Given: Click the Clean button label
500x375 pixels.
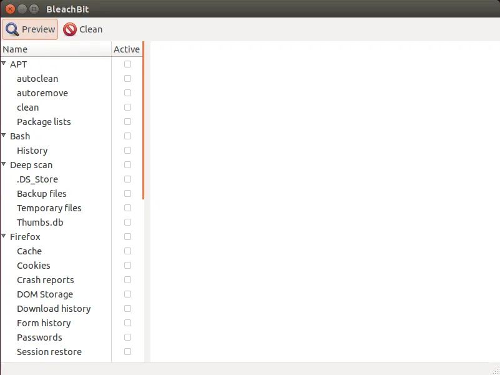Looking at the screenshot, I should tap(91, 29).
